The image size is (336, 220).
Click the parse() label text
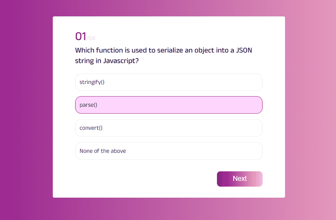coord(88,105)
